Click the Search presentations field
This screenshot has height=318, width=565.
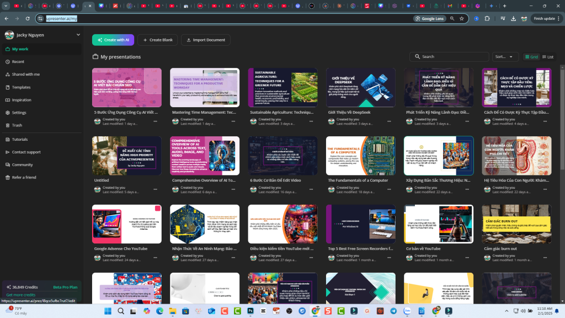pyautogui.click(x=450, y=56)
